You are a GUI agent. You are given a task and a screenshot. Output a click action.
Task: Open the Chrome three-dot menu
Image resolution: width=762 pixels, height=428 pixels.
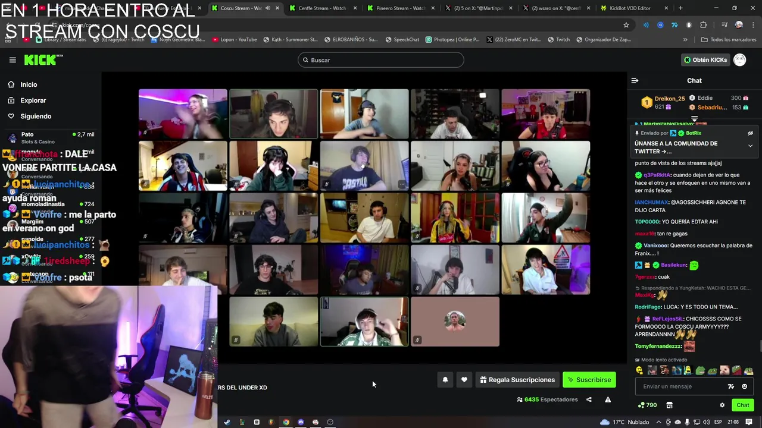[752, 25]
